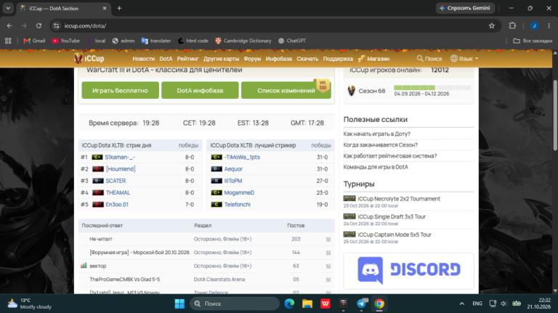Open Поддержка in site header
Viewport: 558px width, 313px height.
[338, 59]
